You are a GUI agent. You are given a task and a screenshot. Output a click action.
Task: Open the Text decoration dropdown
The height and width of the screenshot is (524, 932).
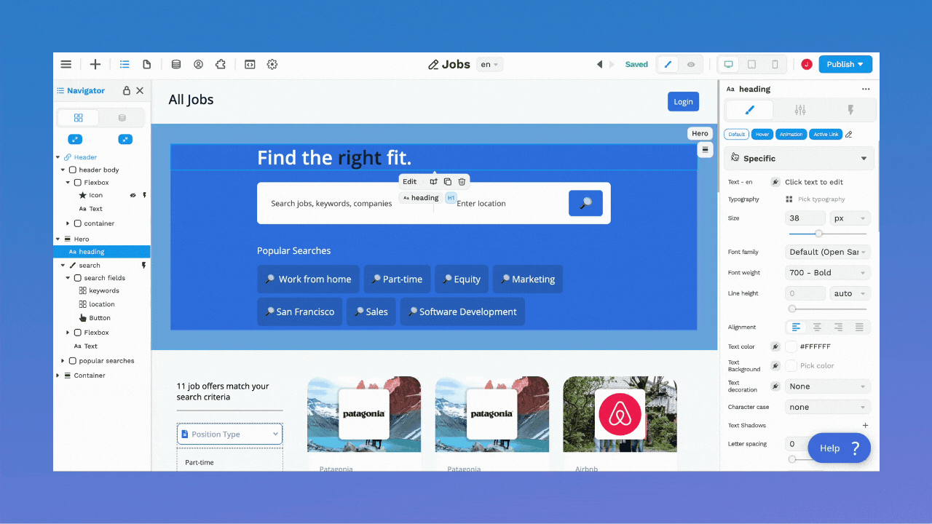click(828, 386)
